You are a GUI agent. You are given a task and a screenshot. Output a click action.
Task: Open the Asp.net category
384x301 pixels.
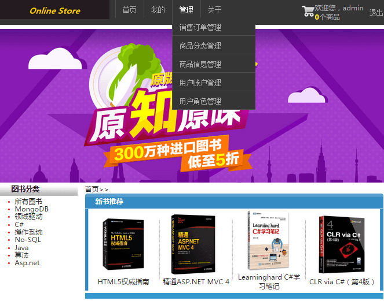pos(27,263)
